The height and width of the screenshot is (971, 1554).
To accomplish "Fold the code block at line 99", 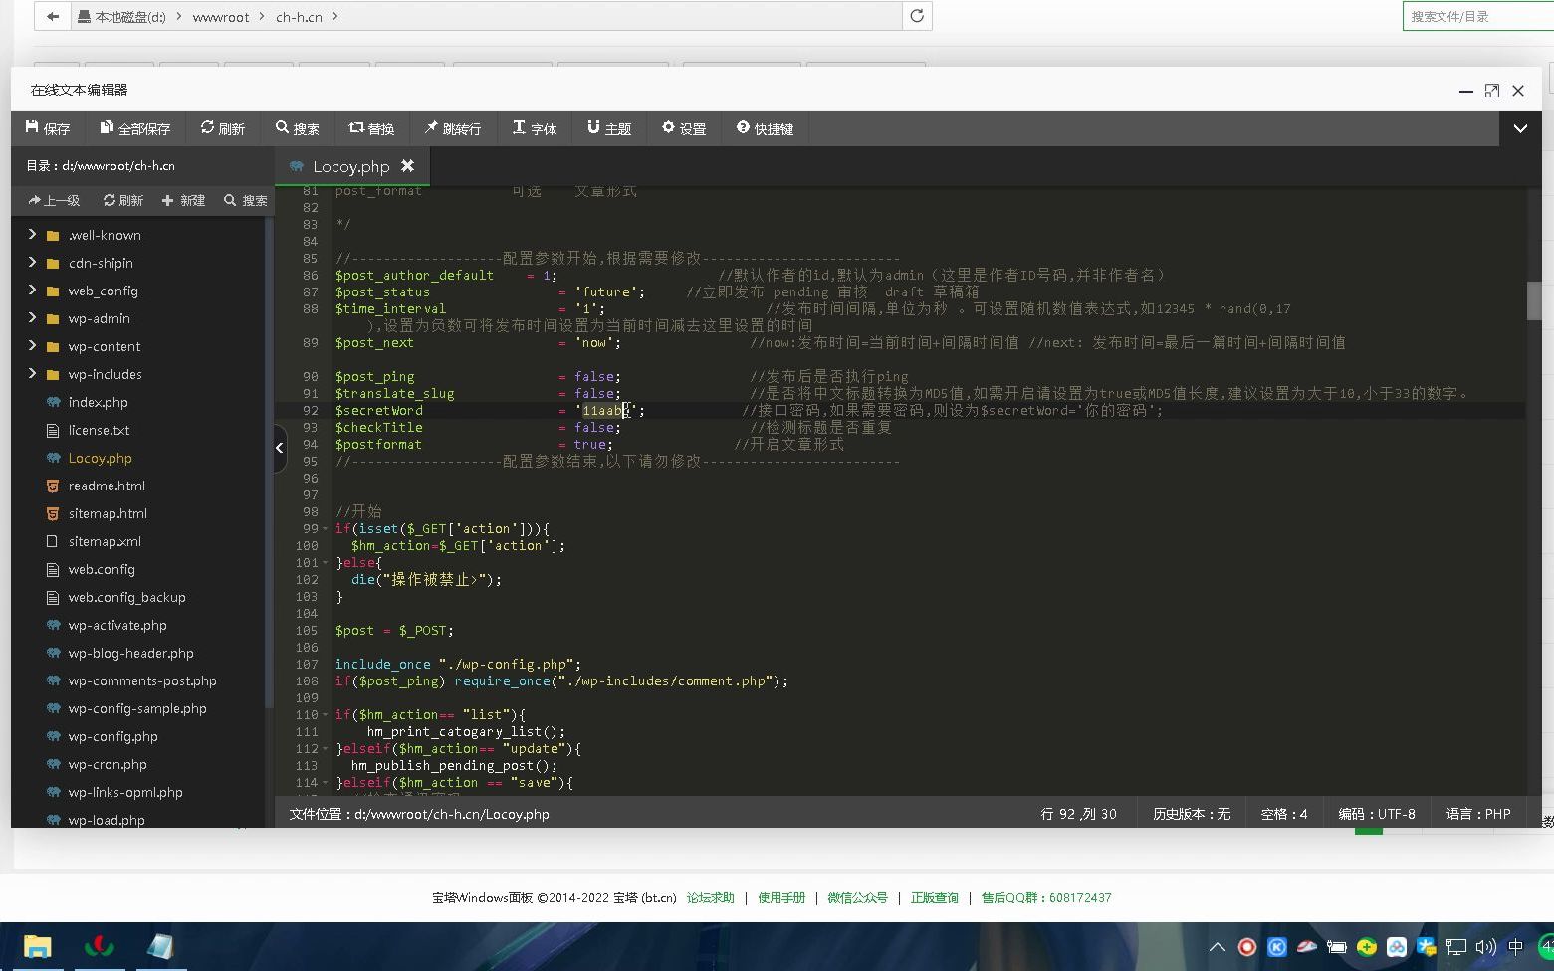I will tap(325, 528).
